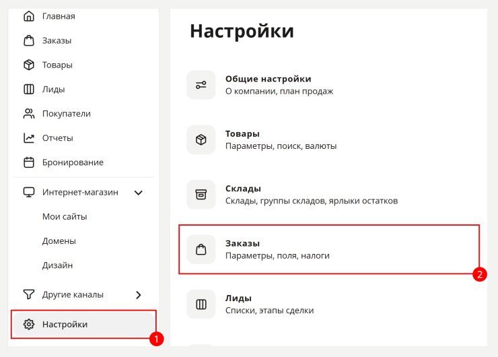Open the Отчеты section
This screenshot has height=357, width=498.
(58, 138)
